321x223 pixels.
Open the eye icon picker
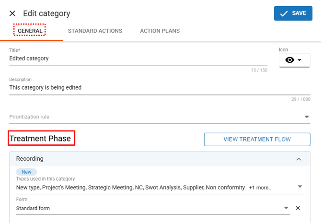coord(294,60)
